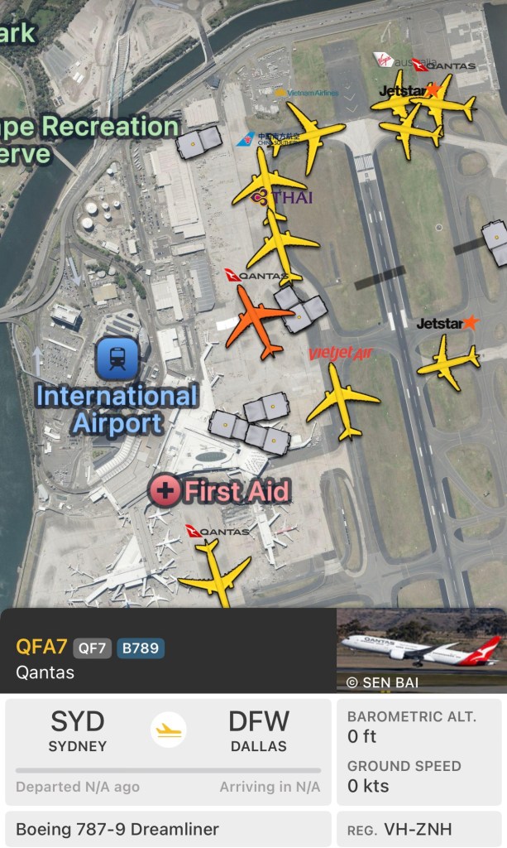Tap the VietJet Air aircraft icon
This screenshot has height=848, width=507.
click(x=342, y=402)
